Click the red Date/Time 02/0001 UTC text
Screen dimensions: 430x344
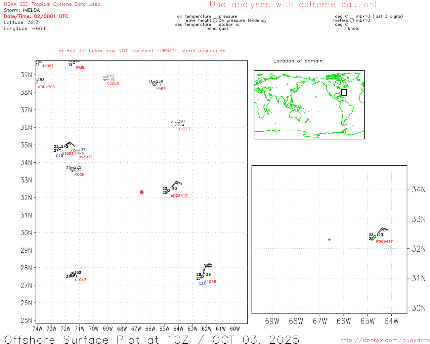tap(36, 16)
